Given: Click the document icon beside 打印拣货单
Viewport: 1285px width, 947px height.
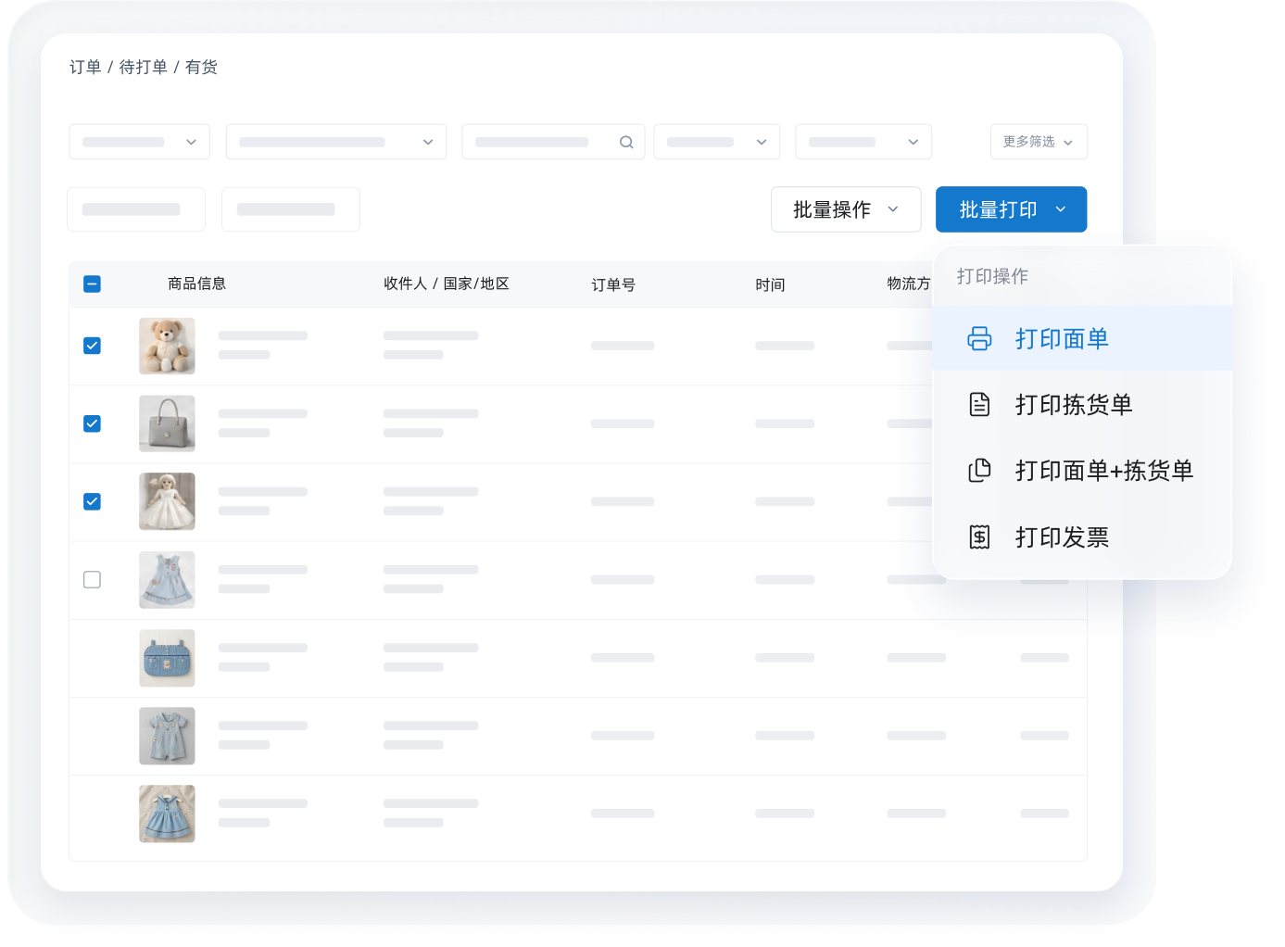Looking at the screenshot, I should [x=979, y=404].
